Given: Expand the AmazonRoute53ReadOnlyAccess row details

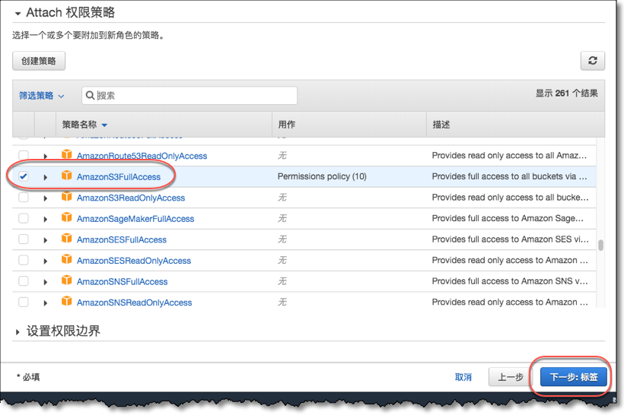Looking at the screenshot, I should coord(46,157).
